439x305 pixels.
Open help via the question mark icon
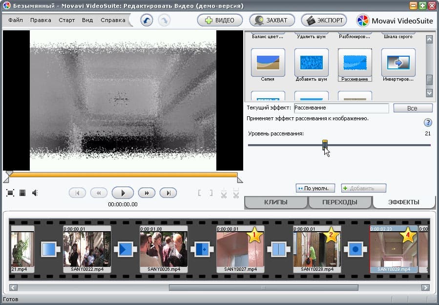click(x=428, y=123)
